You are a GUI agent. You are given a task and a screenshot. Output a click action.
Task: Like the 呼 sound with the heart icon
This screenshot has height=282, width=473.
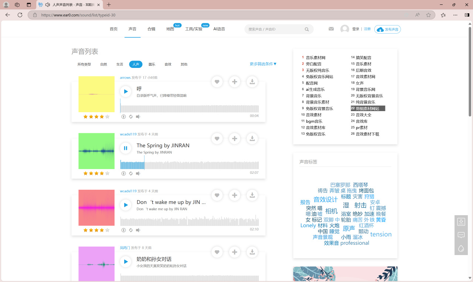click(217, 82)
